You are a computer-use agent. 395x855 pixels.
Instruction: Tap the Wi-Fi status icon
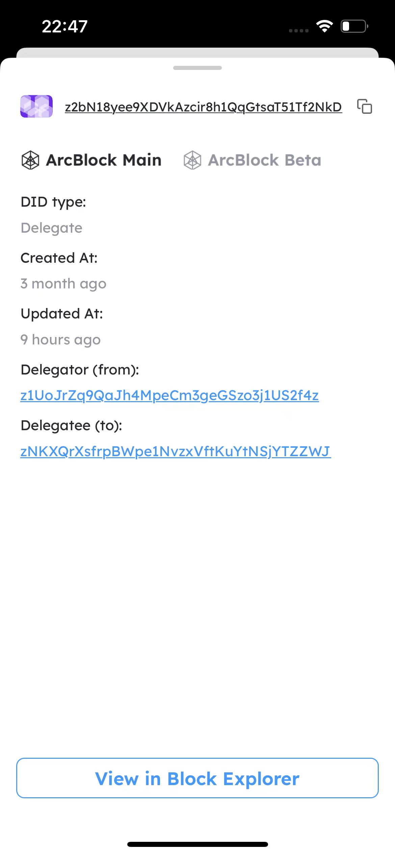[x=324, y=26]
